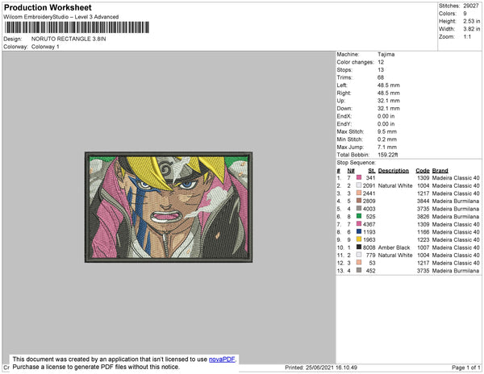
Task: Select the white swatch beside 779 stitches
Action: point(359,255)
